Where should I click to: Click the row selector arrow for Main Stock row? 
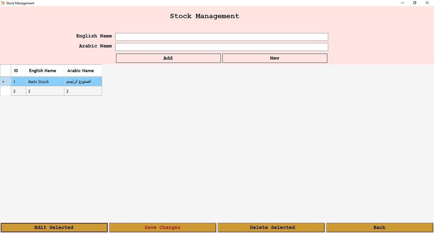click(5, 82)
